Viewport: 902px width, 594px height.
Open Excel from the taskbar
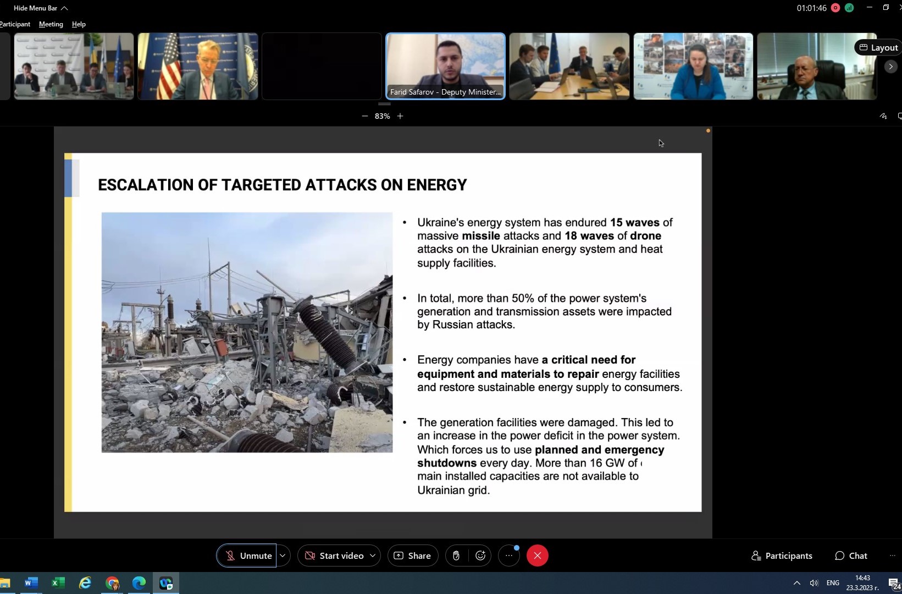58,583
